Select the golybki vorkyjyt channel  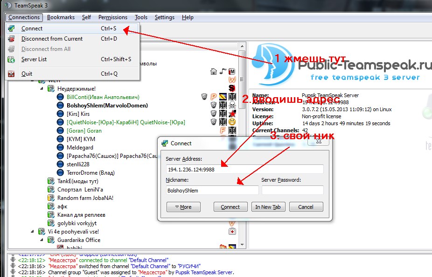point(77,223)
